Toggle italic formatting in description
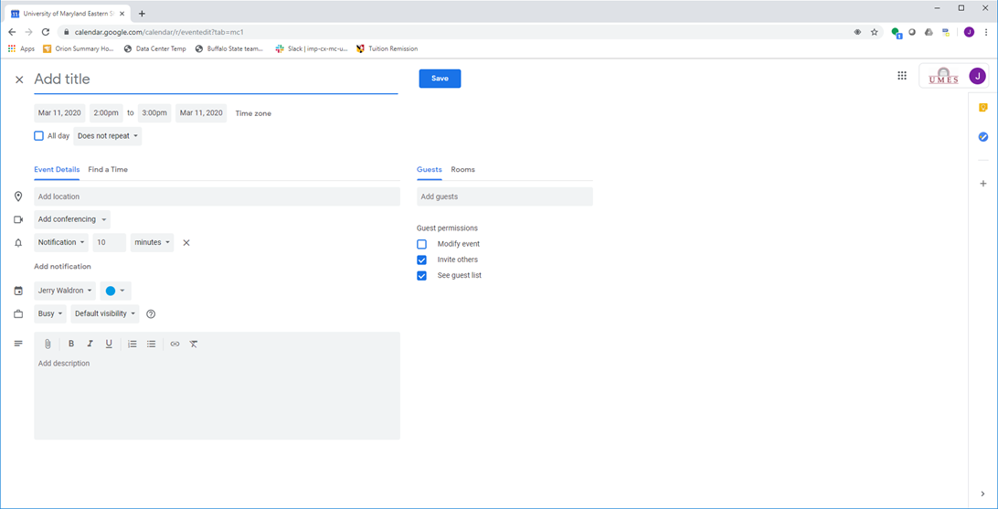Screen dimensions: 998x509 tap(90, 344)
